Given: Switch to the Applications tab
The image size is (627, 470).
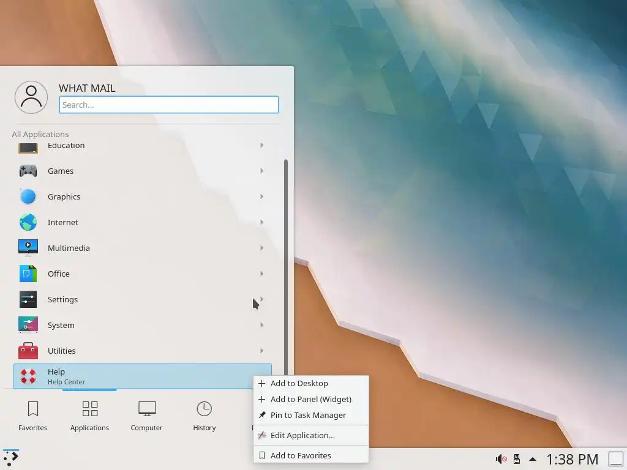Looking at the screenshot, I should pyautogui.click(x=89, y=416).
